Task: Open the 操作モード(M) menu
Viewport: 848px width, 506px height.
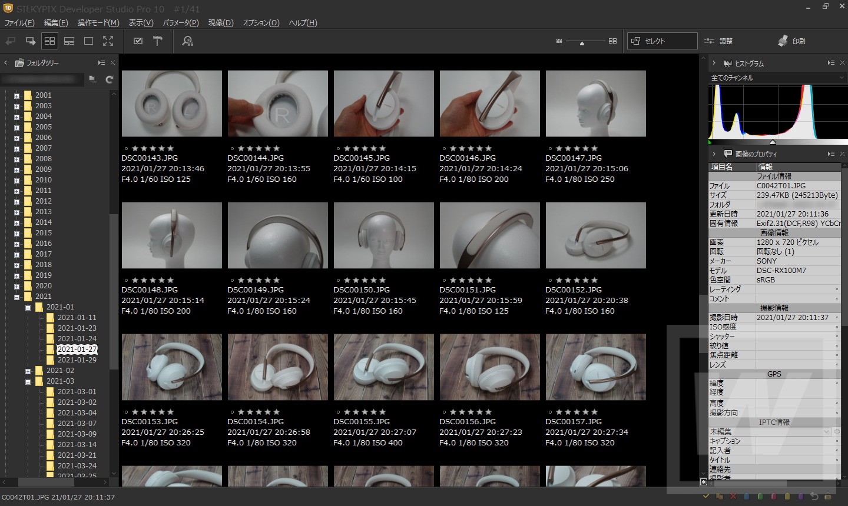Action: [x=98, y=23]
